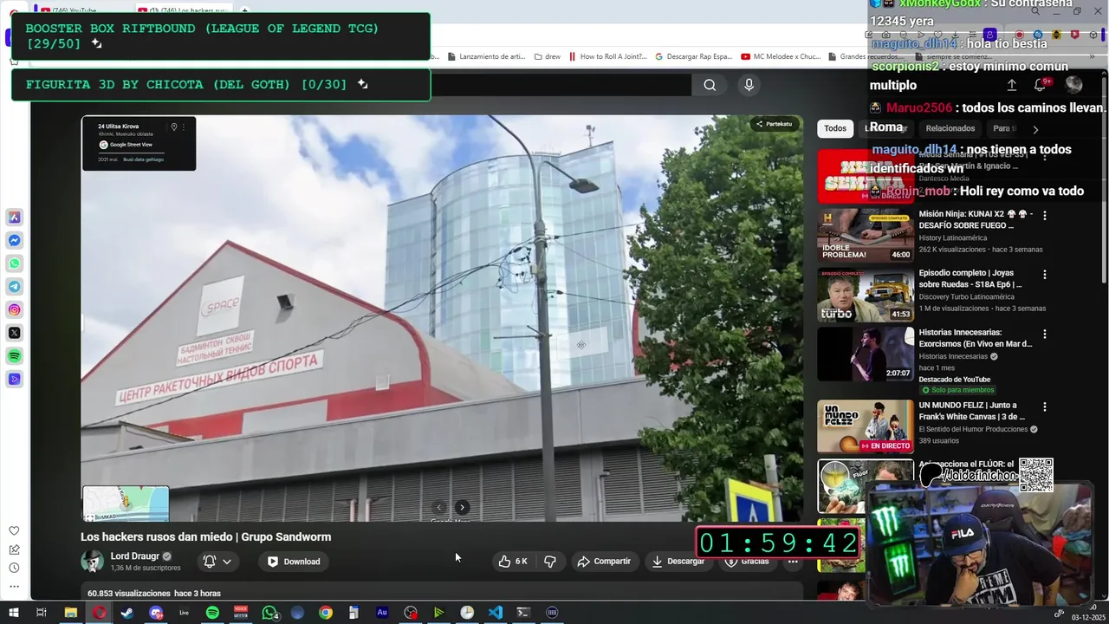Screen dimensions: 1109x624
Task: Click the Street View next arrow
Action: click(x=462, y=507)
